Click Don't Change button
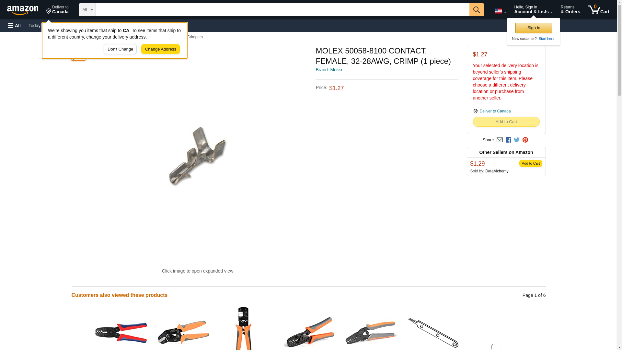Image resolution: width=622 pixels, height=350 pixels. [x=120, y=49]
